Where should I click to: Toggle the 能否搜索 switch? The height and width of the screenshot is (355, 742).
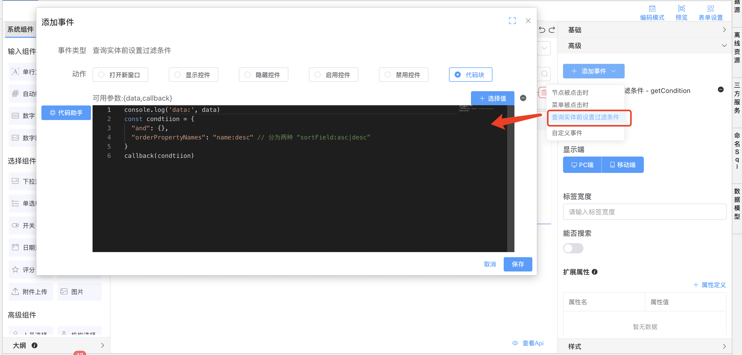(x=573, y=248)
